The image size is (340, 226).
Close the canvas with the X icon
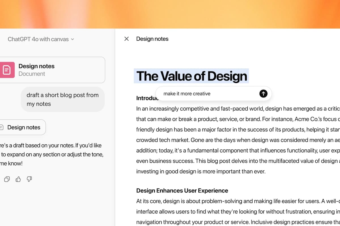[x=127, y=39]
